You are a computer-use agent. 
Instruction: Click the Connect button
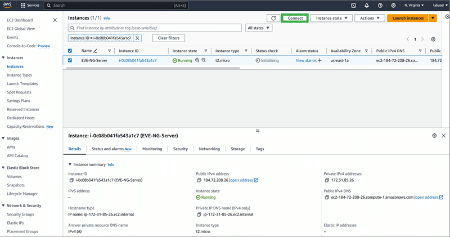295,18
